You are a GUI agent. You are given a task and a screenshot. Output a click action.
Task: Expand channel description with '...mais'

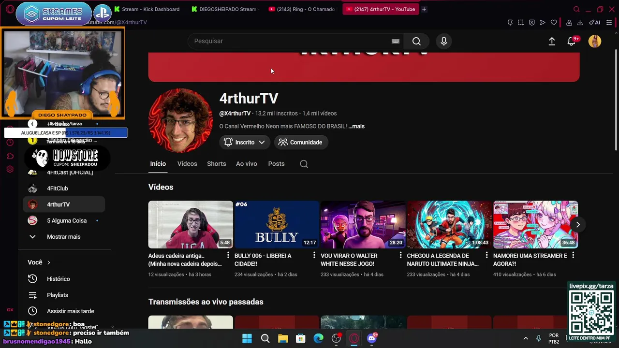(x=356, y=126)
